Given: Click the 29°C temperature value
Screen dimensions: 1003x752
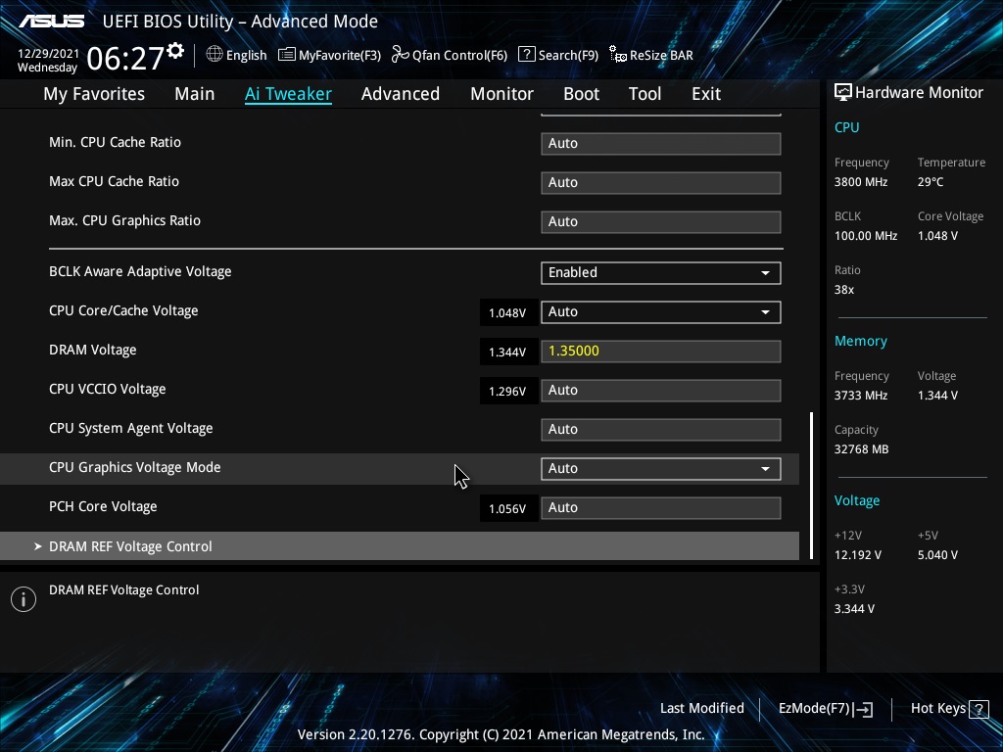Looking at the screenshot, I should (x=931, y=181).
